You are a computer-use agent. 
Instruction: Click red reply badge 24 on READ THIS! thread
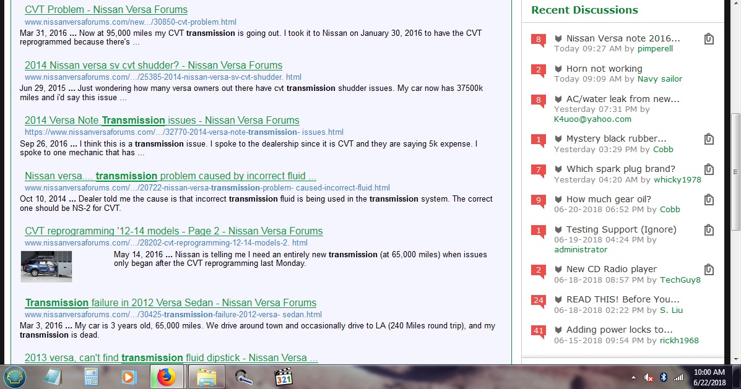pyautogui.click(x=539, y=301)
